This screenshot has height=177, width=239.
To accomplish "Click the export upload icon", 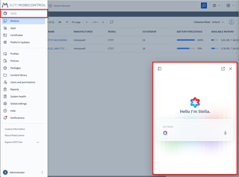I will (x=232, y=22).
